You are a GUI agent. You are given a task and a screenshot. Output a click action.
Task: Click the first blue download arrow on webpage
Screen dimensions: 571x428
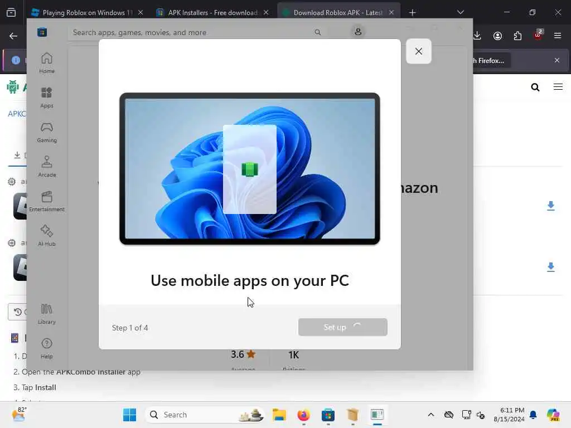(550, 206)
